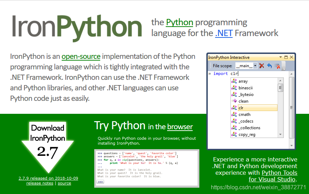Click interactive window scroll down arrow
The image size is (309, 194).
[291, 146]
